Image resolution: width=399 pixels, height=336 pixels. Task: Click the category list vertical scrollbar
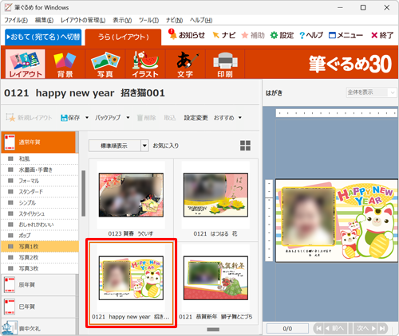pyautogui.click(x=84, y=193)
